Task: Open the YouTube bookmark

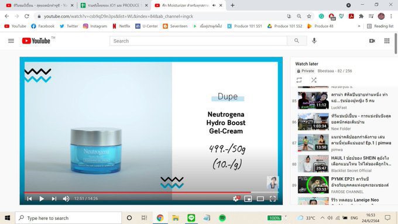Action: 15,26
